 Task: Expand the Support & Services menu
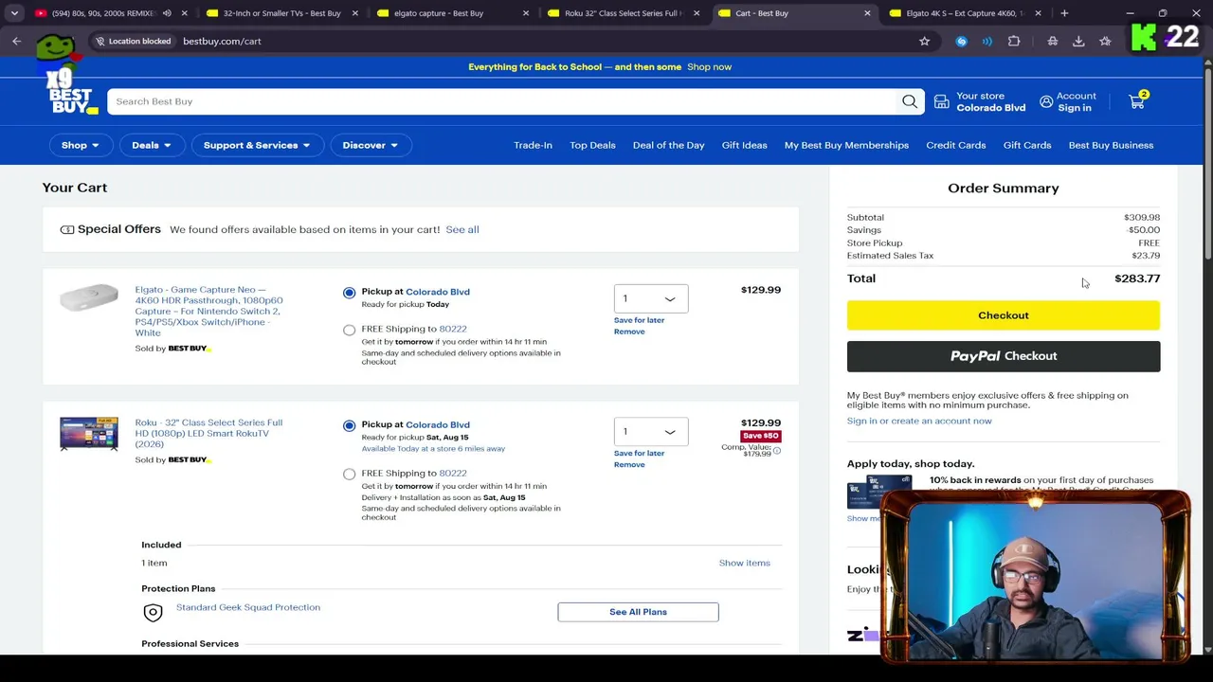pyautogui.click(x=257, y=145)
